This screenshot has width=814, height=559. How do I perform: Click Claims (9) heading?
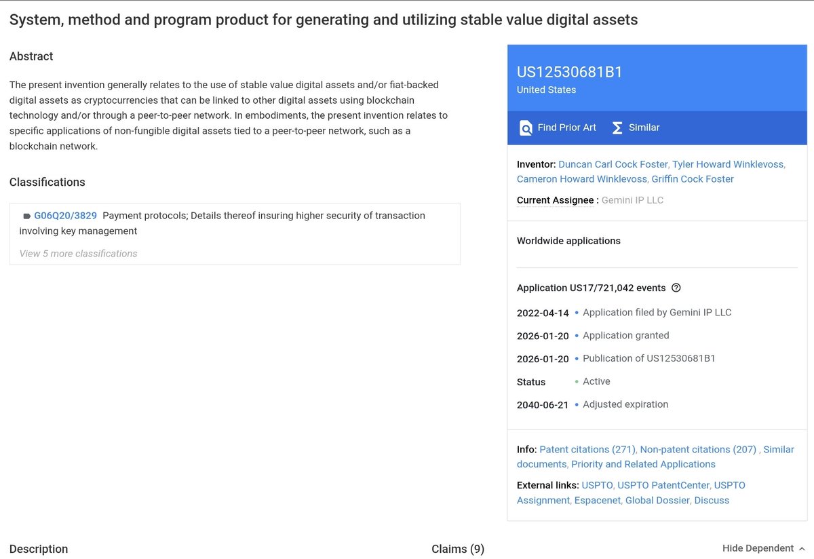(458, 549)
